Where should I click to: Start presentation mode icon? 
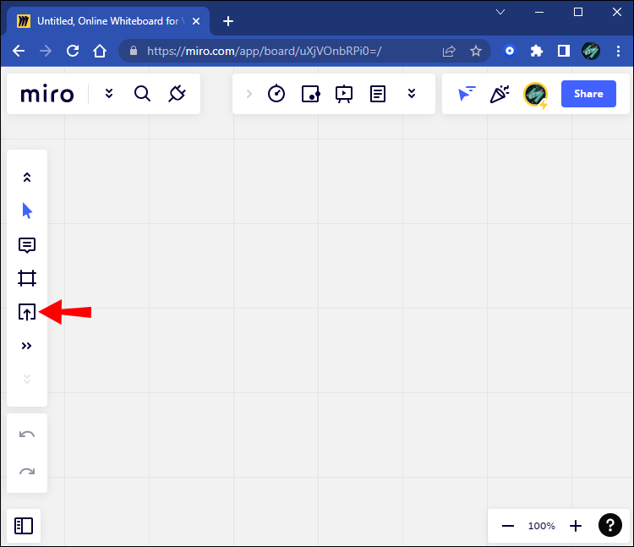344,94
